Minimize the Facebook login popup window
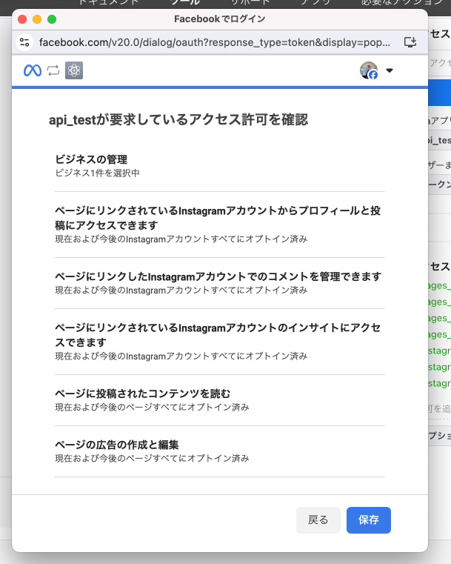Image resolution: width=451 pixels, height=564 pixels. click(x=37, y=19)
